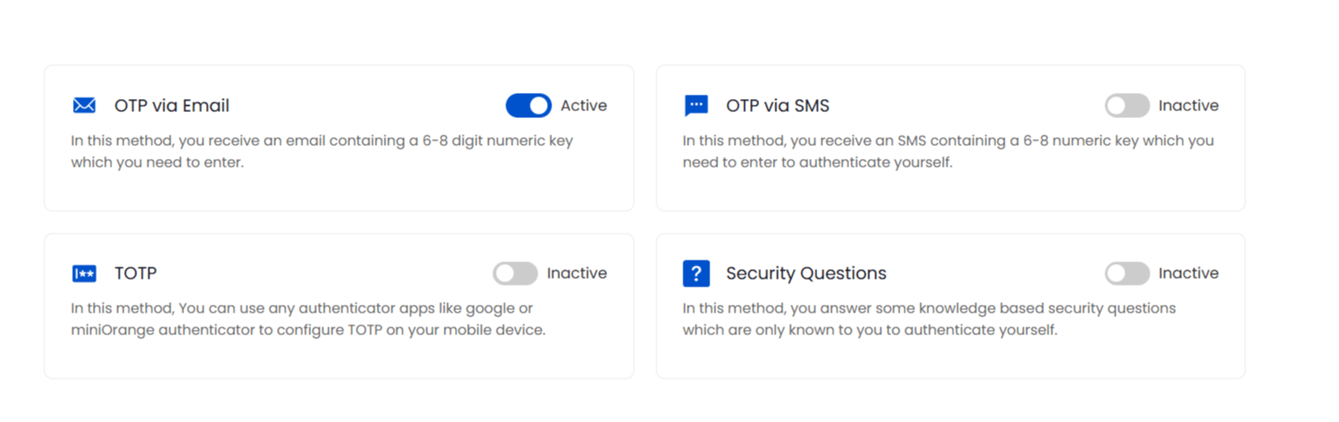The image size is (1339, 422).
Task: Disable the OTP via Email toggle
Action: click(x=528, y=106)
